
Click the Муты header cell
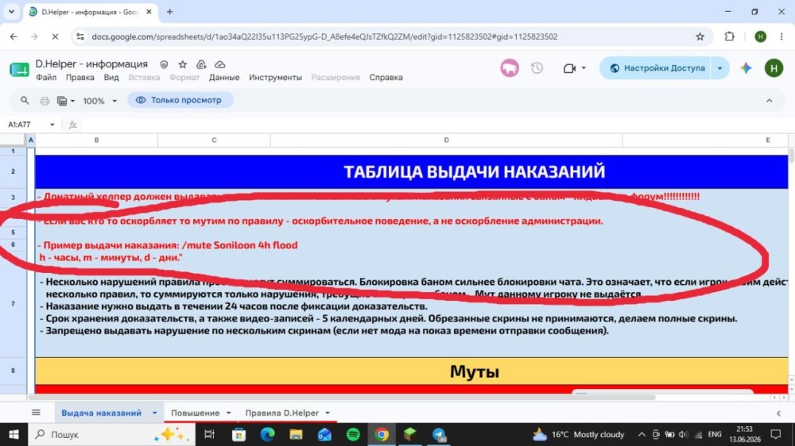[411, 371]
